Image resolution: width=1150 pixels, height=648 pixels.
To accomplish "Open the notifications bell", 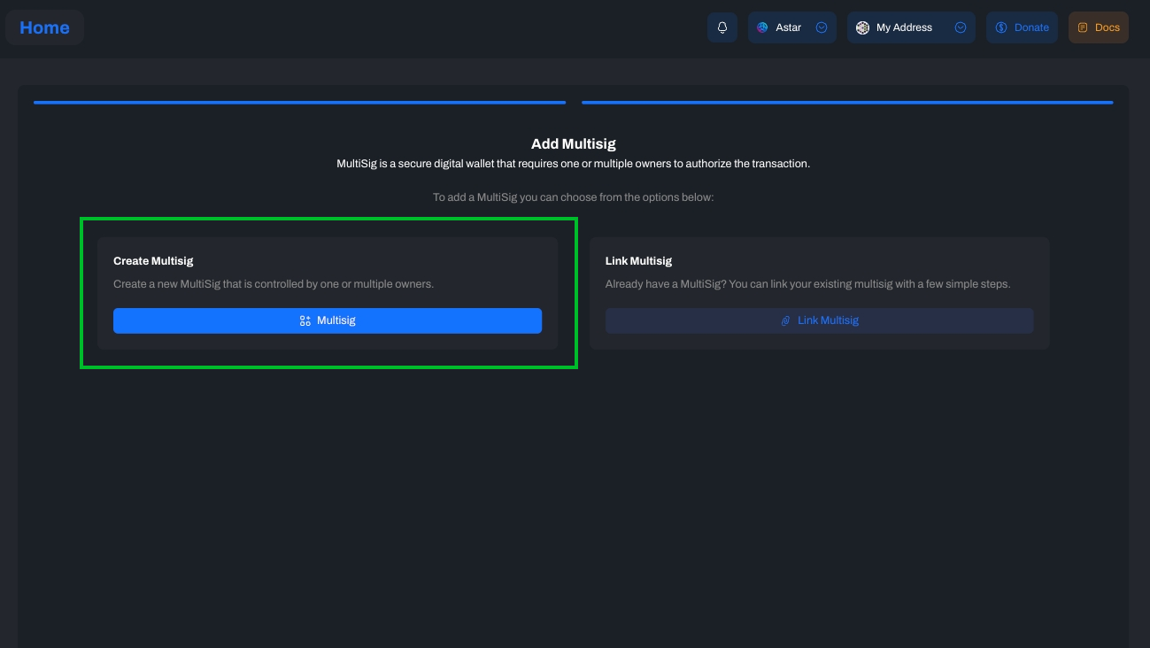I will click(722, 27).
